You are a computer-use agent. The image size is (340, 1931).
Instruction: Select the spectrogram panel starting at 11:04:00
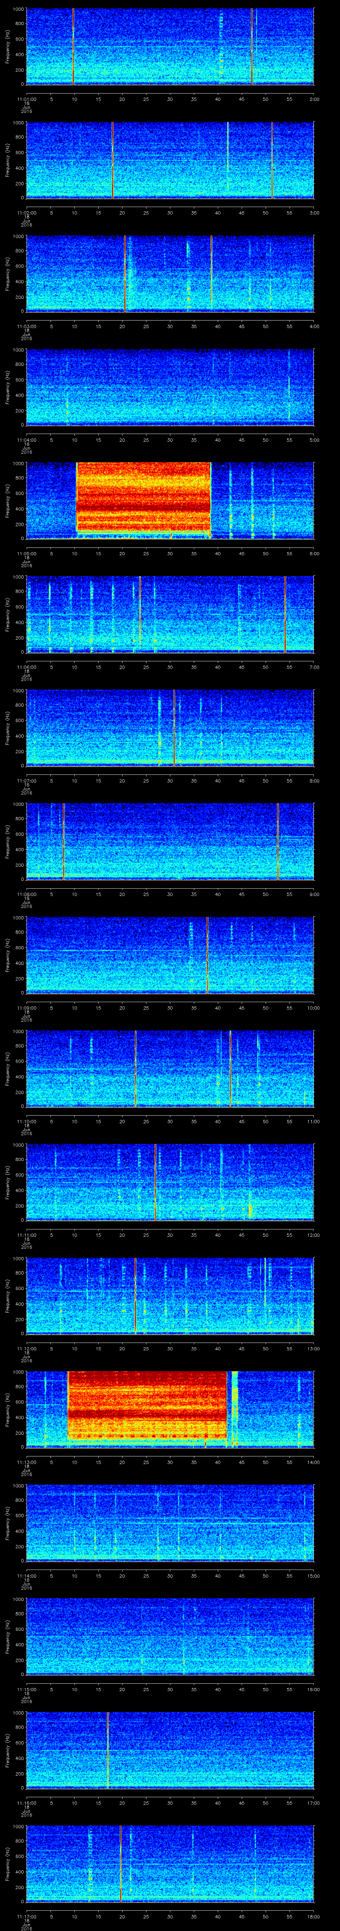[170, 387]
